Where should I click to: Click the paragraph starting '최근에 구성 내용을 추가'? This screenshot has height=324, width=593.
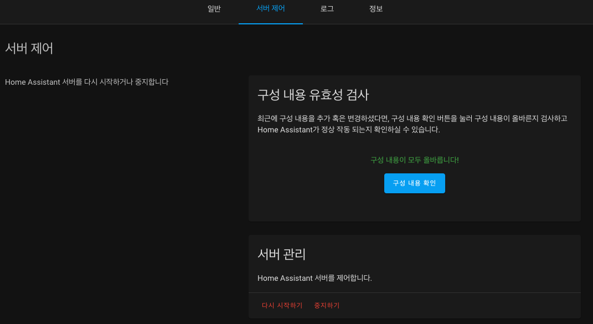pyautogui.click(x=412, y=124)
